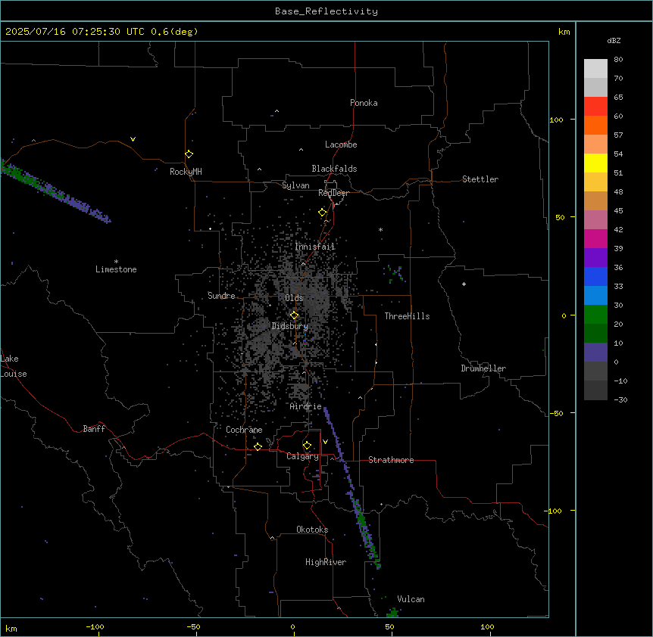Click the Drumheller city label

click(483, 368)
